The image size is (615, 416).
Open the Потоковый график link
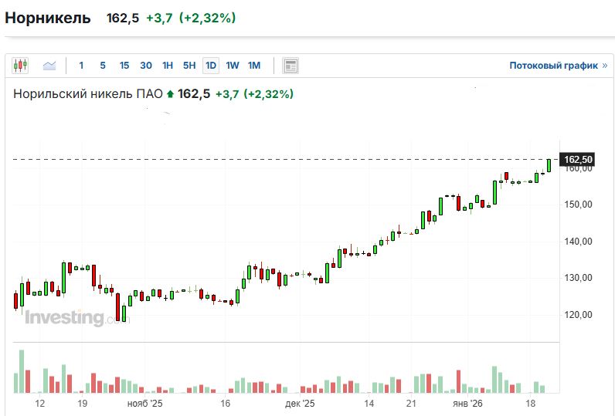(558, 66)
